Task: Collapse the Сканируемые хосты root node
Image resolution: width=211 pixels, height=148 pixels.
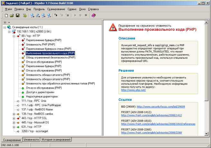Action: click(x=5, y=27)
